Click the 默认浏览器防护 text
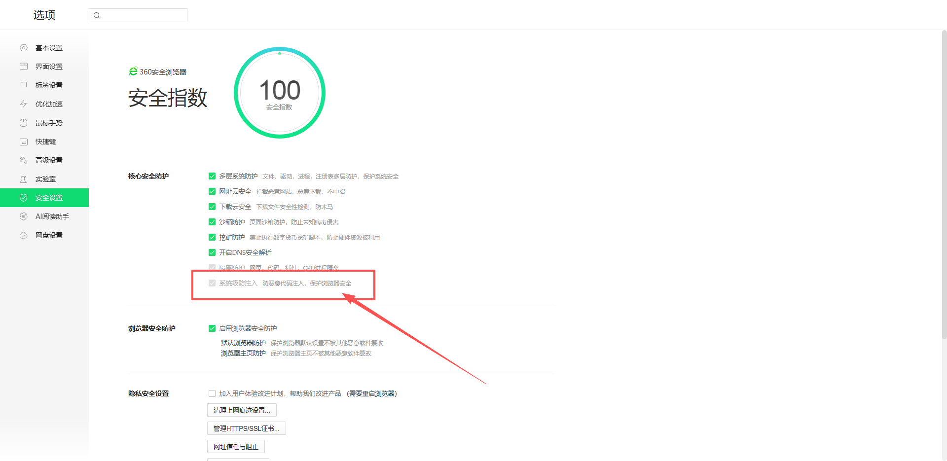 pyautogui.click(x=243, y=343)
